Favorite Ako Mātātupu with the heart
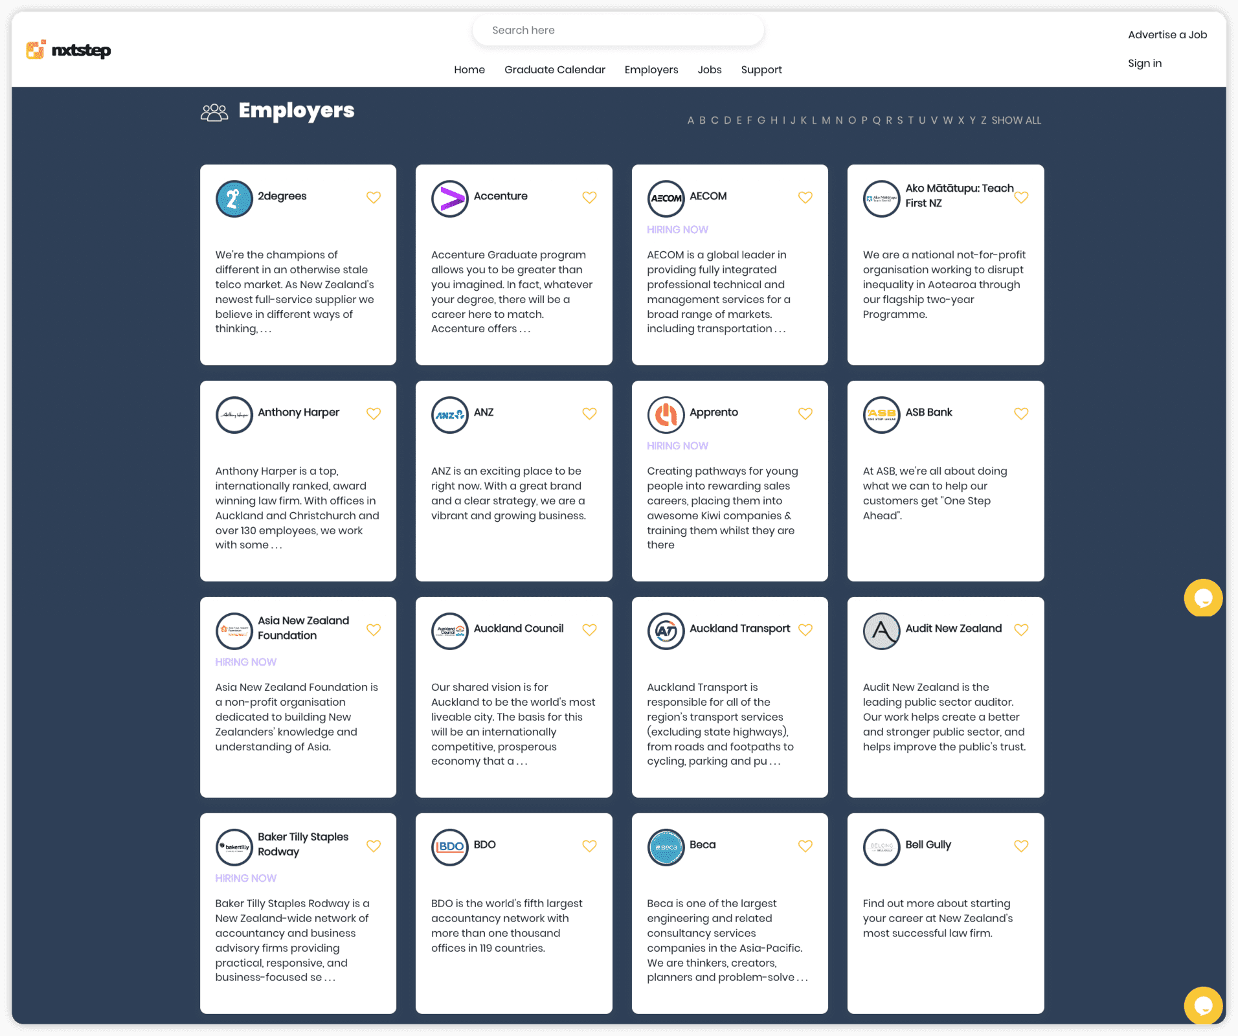This screenshot has height=1036, width=1238. 1021,197
